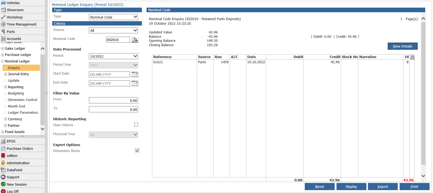Click the report scrollbar down arrow

point(423,176)
